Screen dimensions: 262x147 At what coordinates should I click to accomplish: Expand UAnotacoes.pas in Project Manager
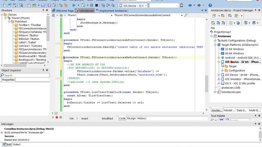[x=215, y=92]
